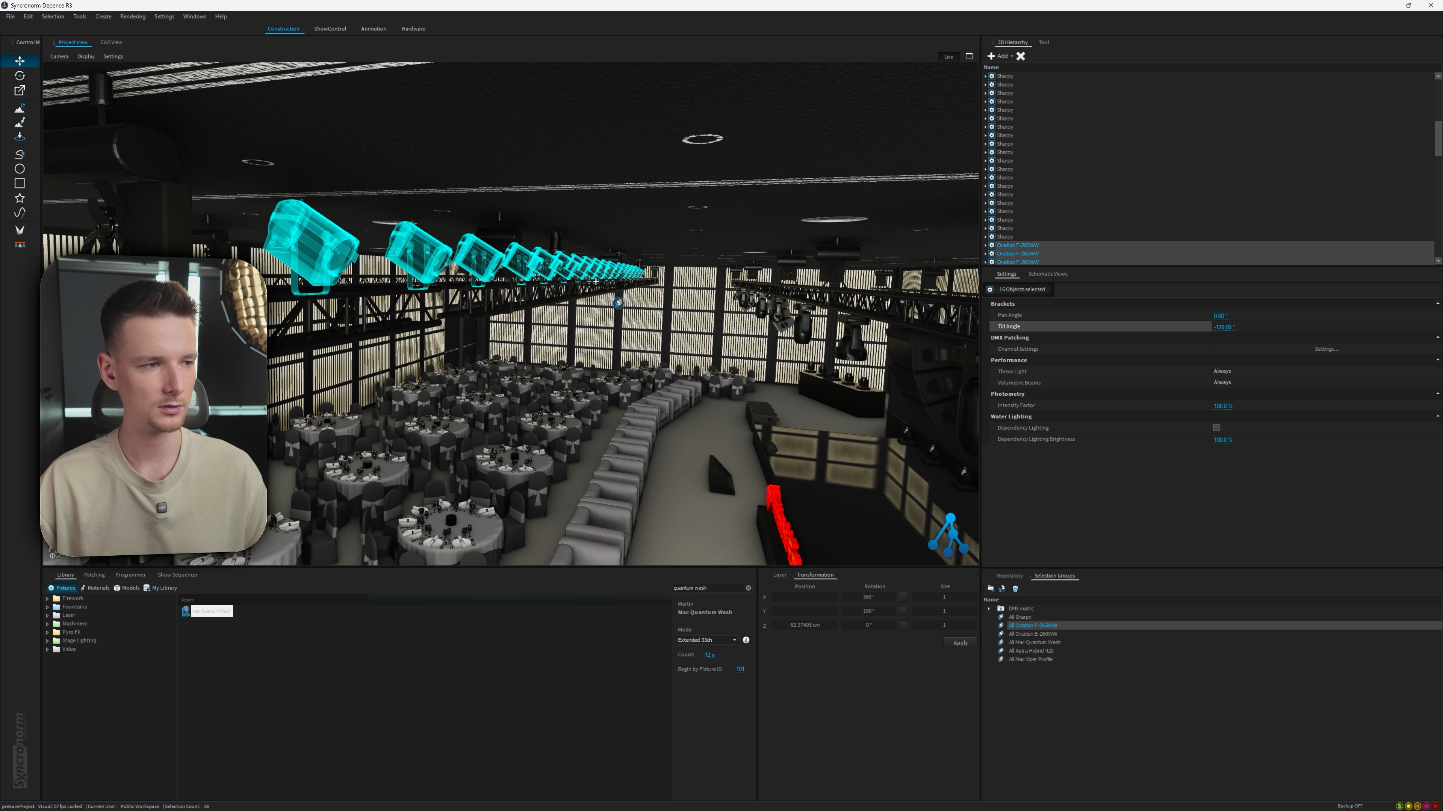Open the Rendering menu
The image size is (1443, 811).
click(x=132, y=16)
